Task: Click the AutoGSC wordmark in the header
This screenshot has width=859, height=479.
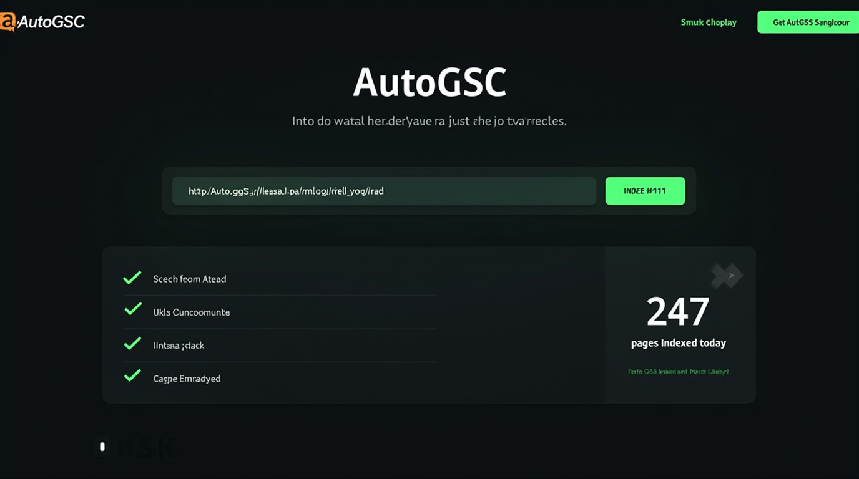Action: [x=52, y=21]
